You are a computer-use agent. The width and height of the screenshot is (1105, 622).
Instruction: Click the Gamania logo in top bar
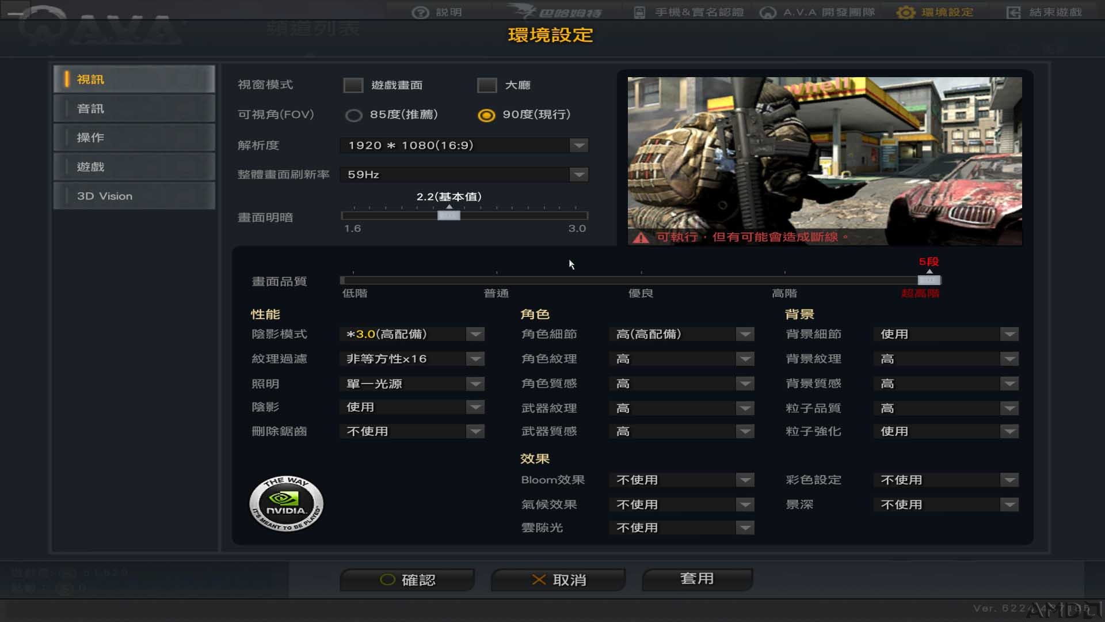tap(555, 12)
